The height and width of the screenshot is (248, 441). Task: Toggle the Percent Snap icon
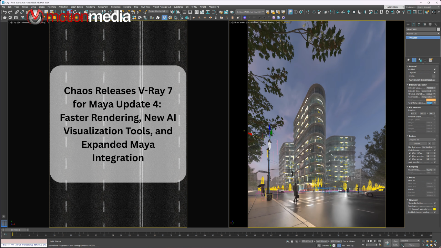[133, 12]
